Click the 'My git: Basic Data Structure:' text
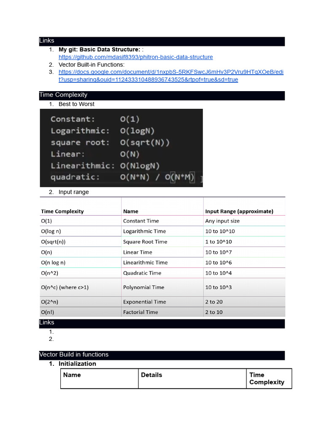 tap(100, 50)
